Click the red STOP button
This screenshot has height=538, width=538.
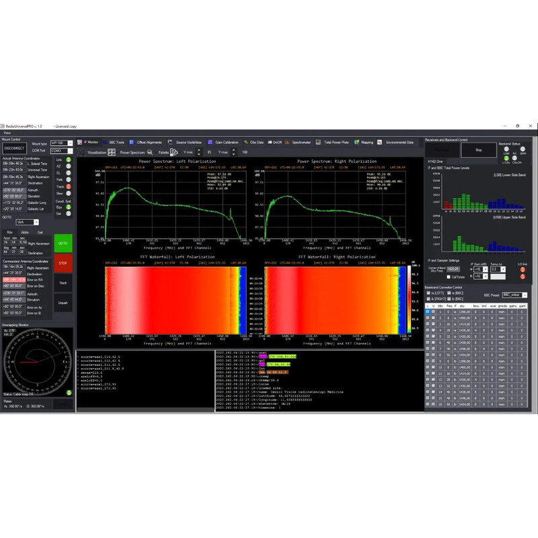tap(63, 263)
